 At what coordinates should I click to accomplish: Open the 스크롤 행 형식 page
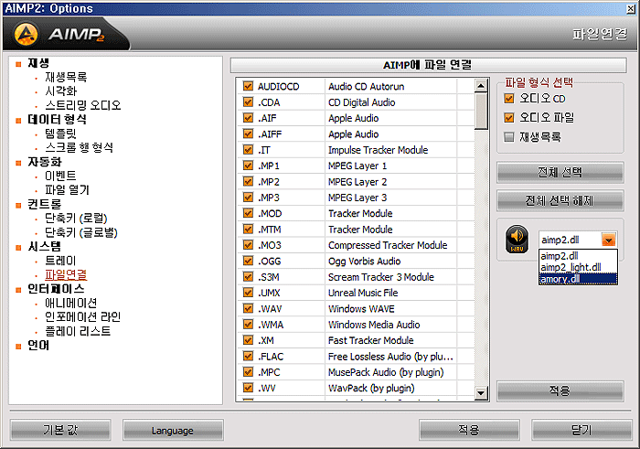(x=80, y=147)
